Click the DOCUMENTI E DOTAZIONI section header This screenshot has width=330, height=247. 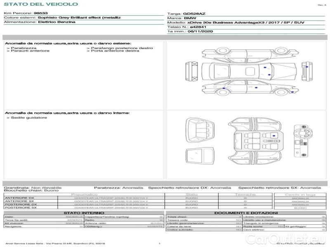coord(245,213)
